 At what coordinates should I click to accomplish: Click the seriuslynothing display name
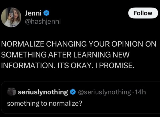[x=43, y=92]
